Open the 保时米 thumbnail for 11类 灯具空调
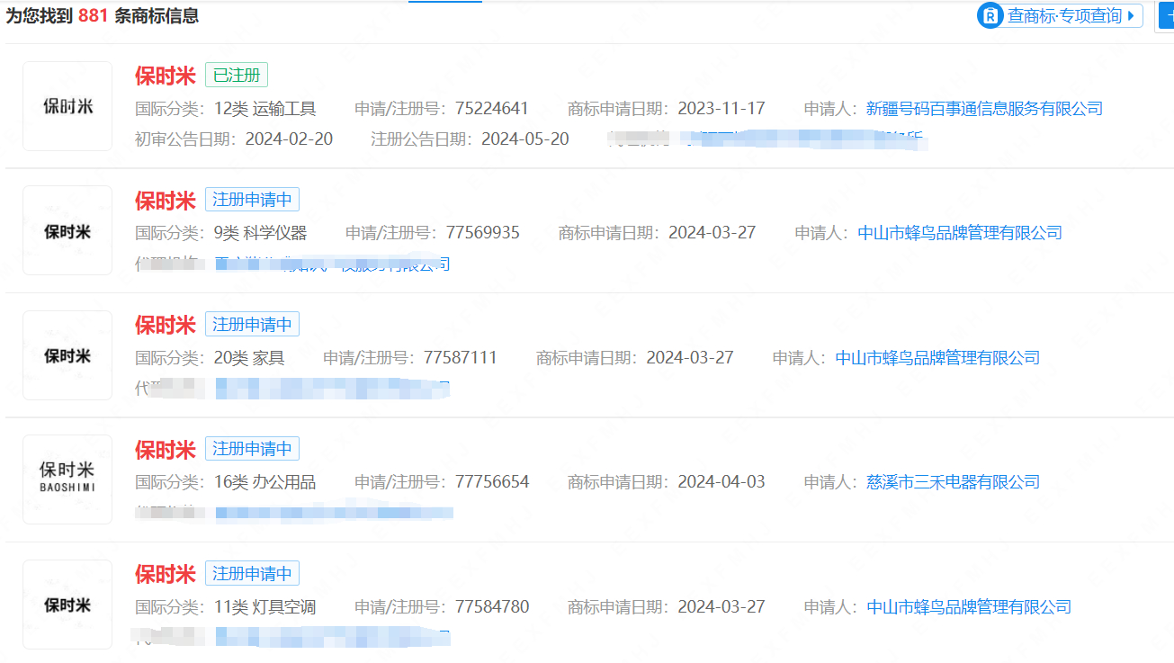This screenshot has width=1174, height=663. point(67,605)
